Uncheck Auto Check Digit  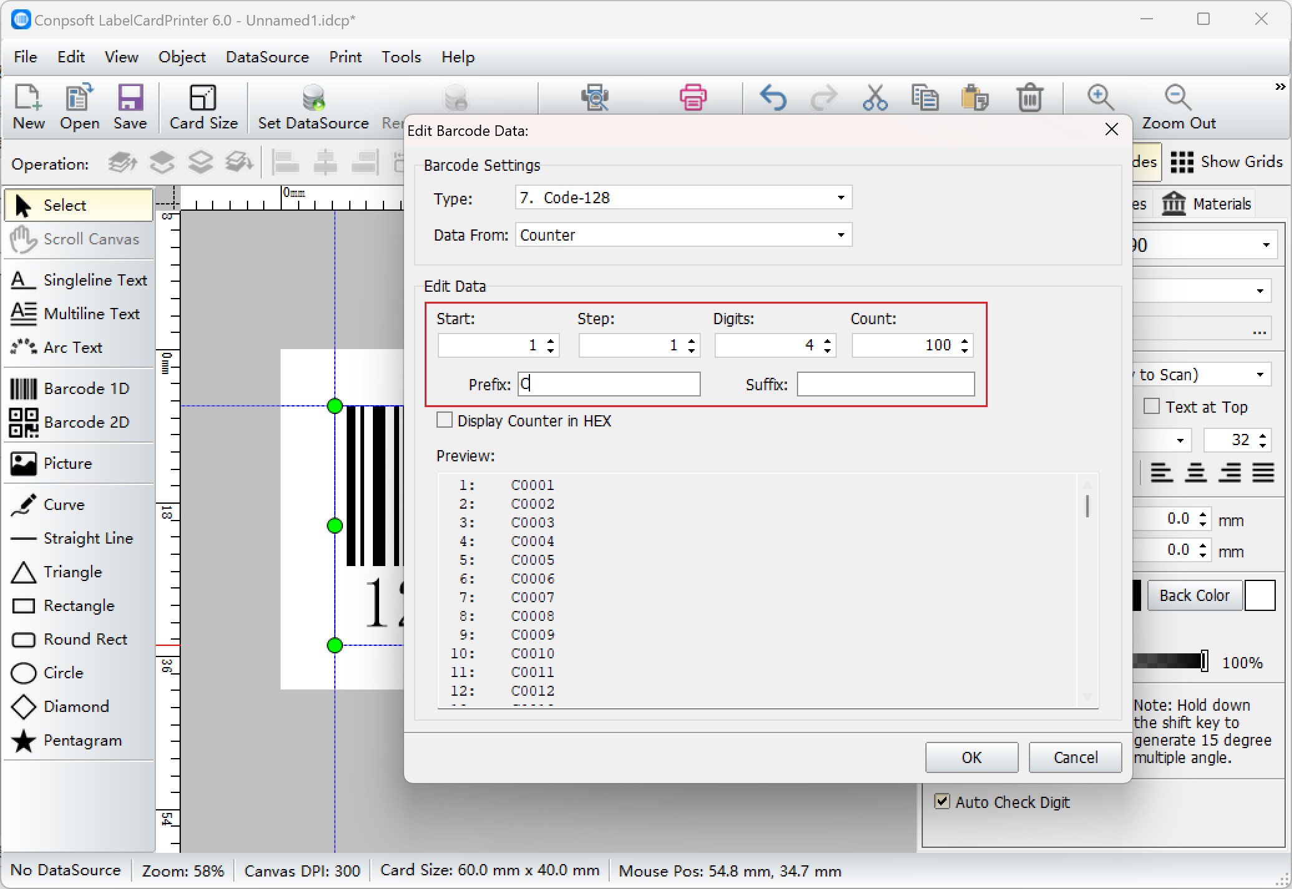pos(942,801)
